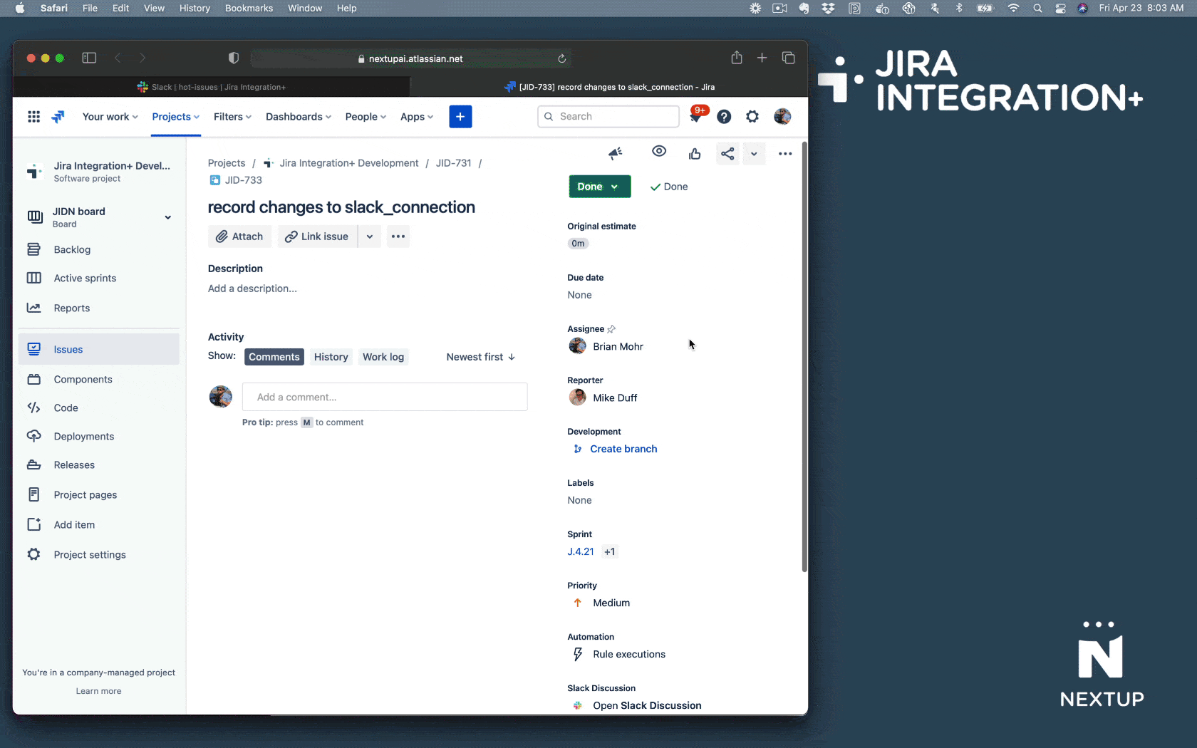Open Reports in the sidebar
Viewport: 1197px width, 748px height.
tap(99, 308)
